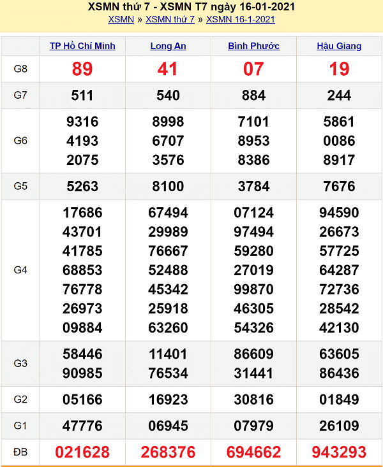This screenshot has width=383, height=467.
Task: Click G4 number 29989
Action: (x=168, y=232)
